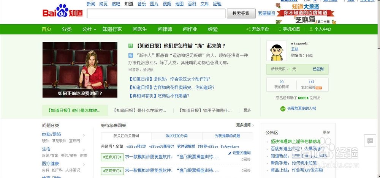Focus the Baidu Zhidao search input box
Image resolution: width=380 pixels, height=178 pixels.
click(156, 14)
